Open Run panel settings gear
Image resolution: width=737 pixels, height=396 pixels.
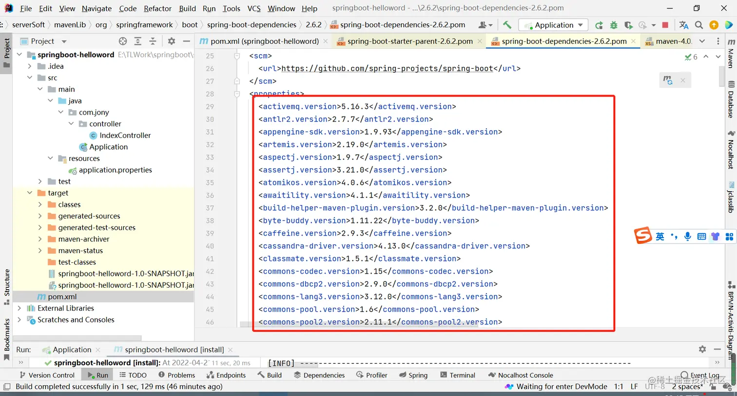[x=702, y=349]
